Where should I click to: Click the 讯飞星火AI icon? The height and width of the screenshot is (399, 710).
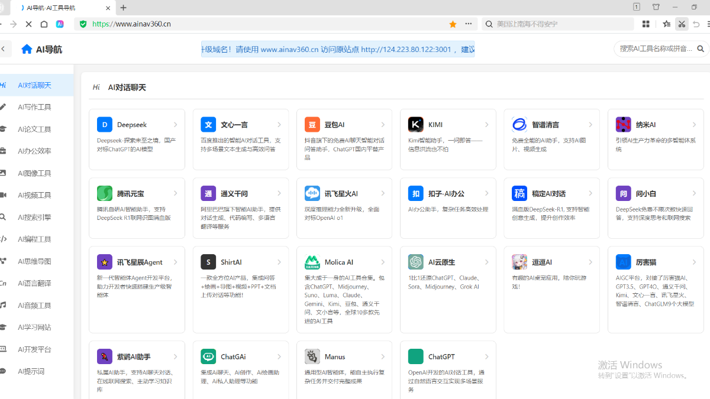312,193
